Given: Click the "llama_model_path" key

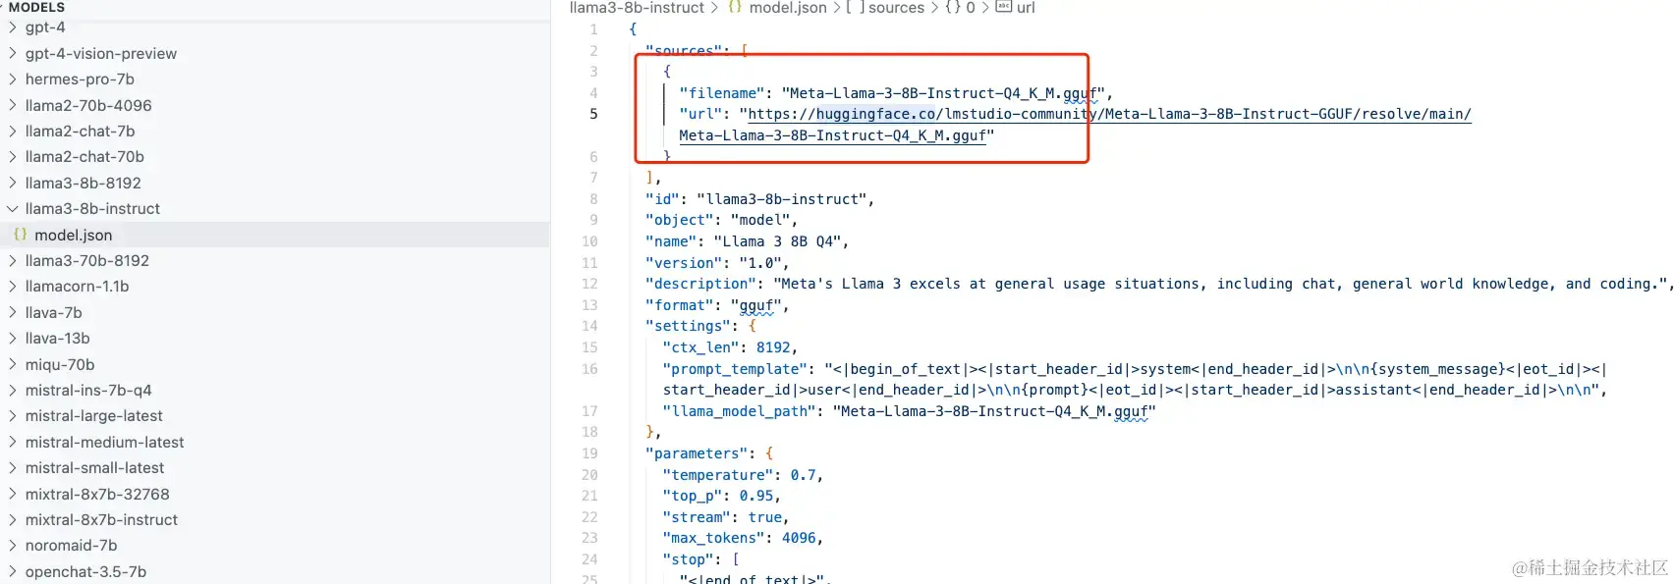Looking at the screenshot, I should click(739, 411).
